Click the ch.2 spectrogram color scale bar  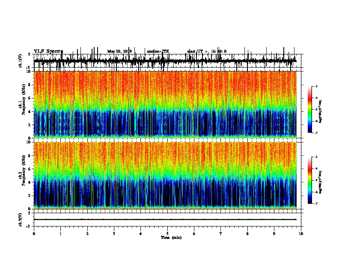click(x=310, y=180)
